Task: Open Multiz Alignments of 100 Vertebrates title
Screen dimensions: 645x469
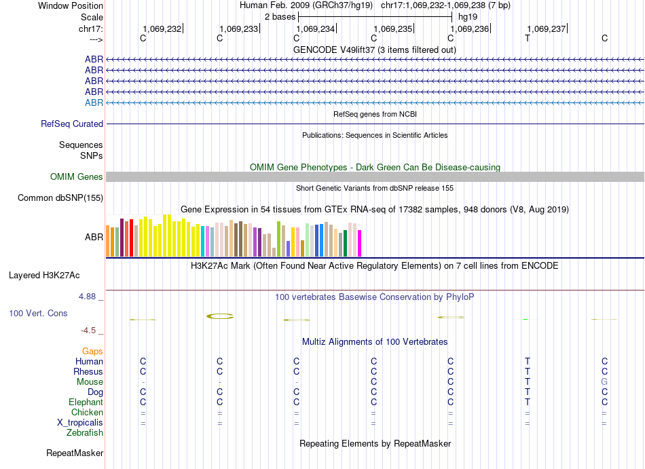Action: 375,341
